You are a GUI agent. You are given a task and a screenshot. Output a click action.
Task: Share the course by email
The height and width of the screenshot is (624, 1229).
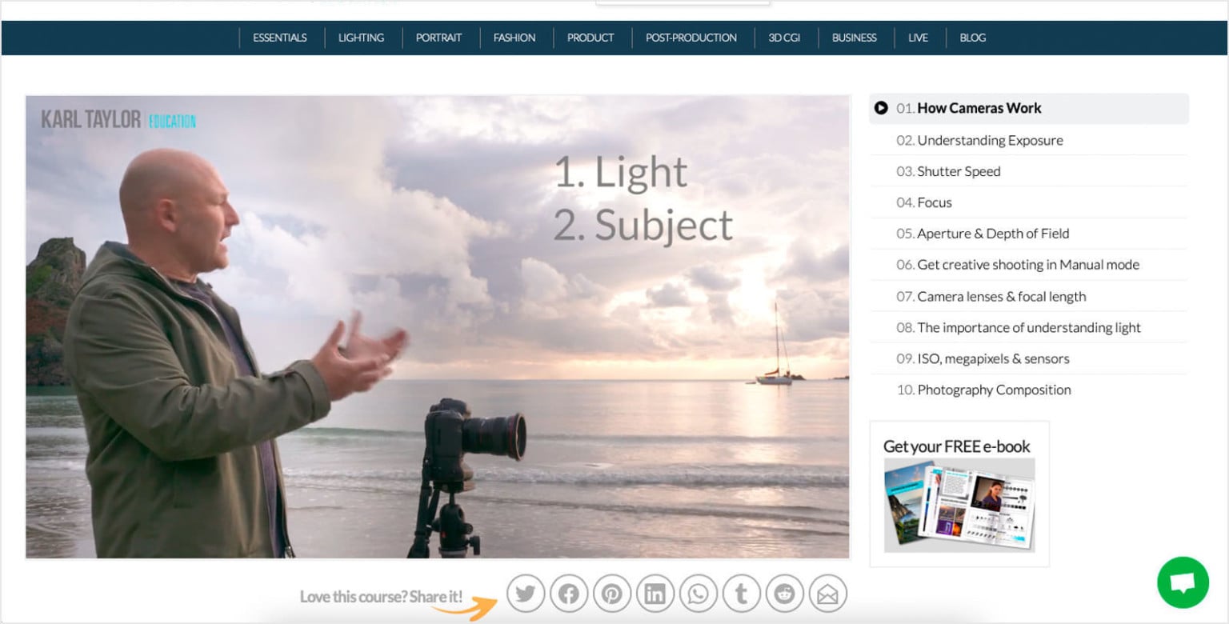tap(828, 594)
